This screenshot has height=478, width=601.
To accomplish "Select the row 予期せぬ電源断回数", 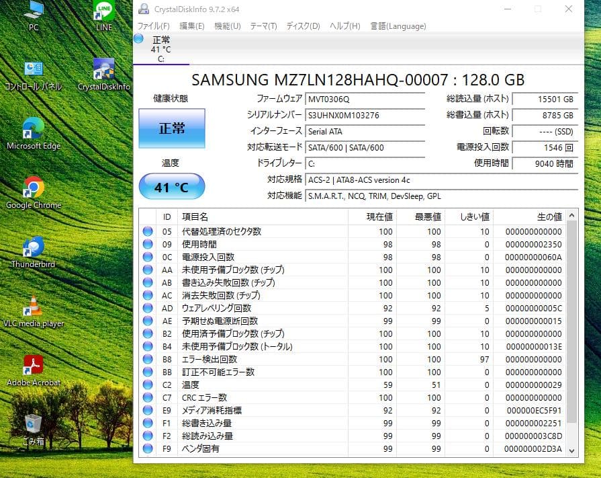I will click(353, 321).
